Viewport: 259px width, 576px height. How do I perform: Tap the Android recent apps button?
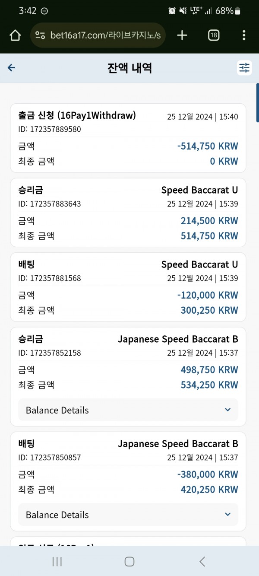(57, 561)
